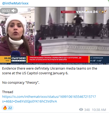Open the x.com/inthematrixxx status link
The height and width of the screenshot is (113, 109).
point(49,99)
